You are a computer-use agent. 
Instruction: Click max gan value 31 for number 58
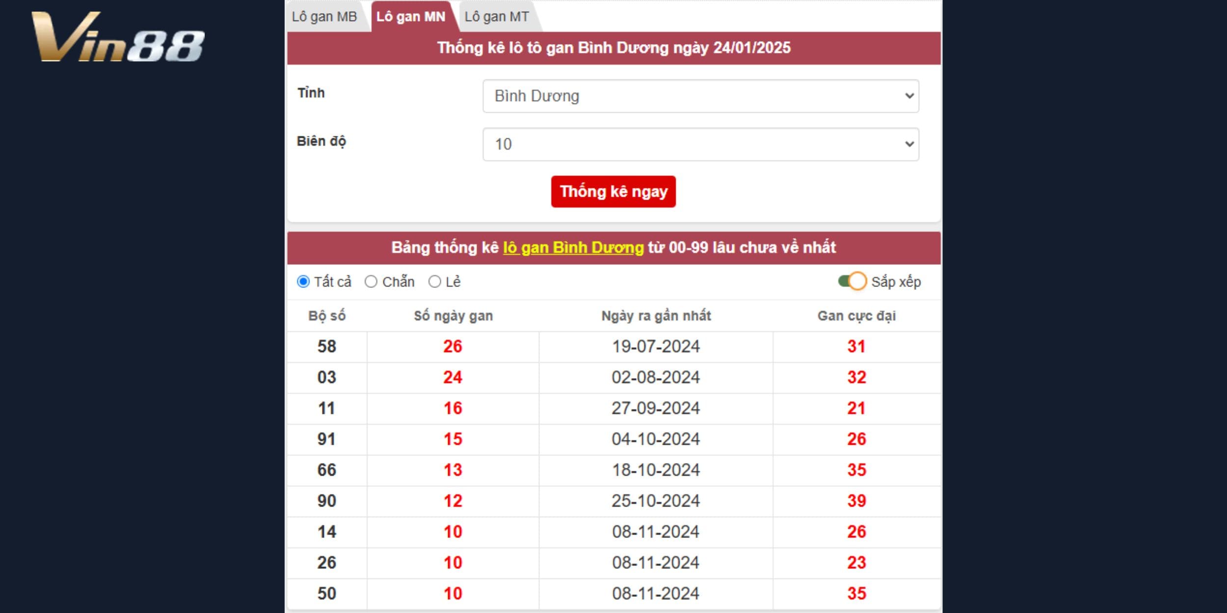pos(856,347)
